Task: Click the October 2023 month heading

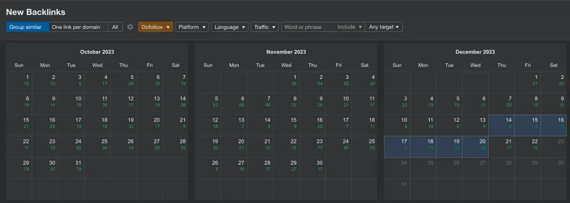Action: [97, 52]
